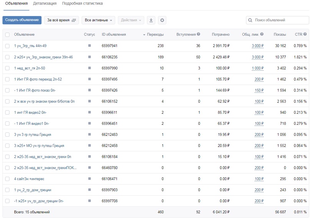Check the box for 2 ж25+ уч_3гр_знаком_греки
Screen dimensions: 310x218
coord(7,57)
